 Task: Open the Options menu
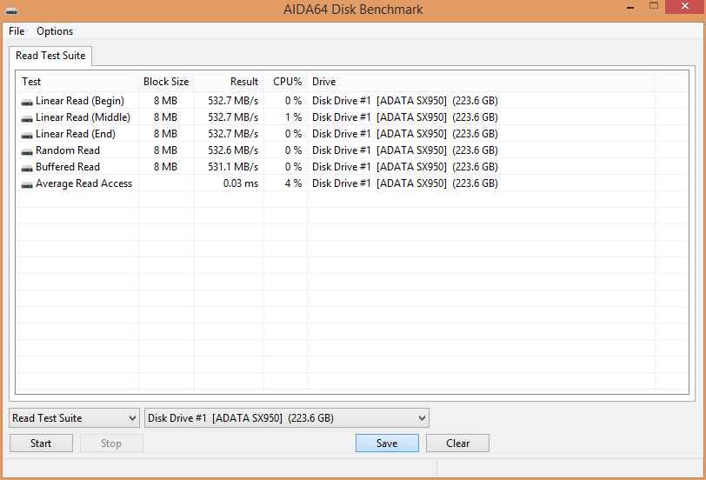click(x=55, y=31)
